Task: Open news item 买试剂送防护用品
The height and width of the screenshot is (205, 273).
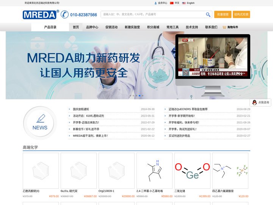Action: (x=179, y=136)
